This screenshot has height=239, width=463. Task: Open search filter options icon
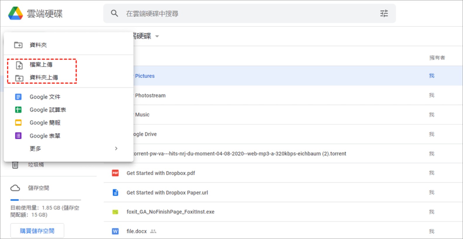click(384, 13)
